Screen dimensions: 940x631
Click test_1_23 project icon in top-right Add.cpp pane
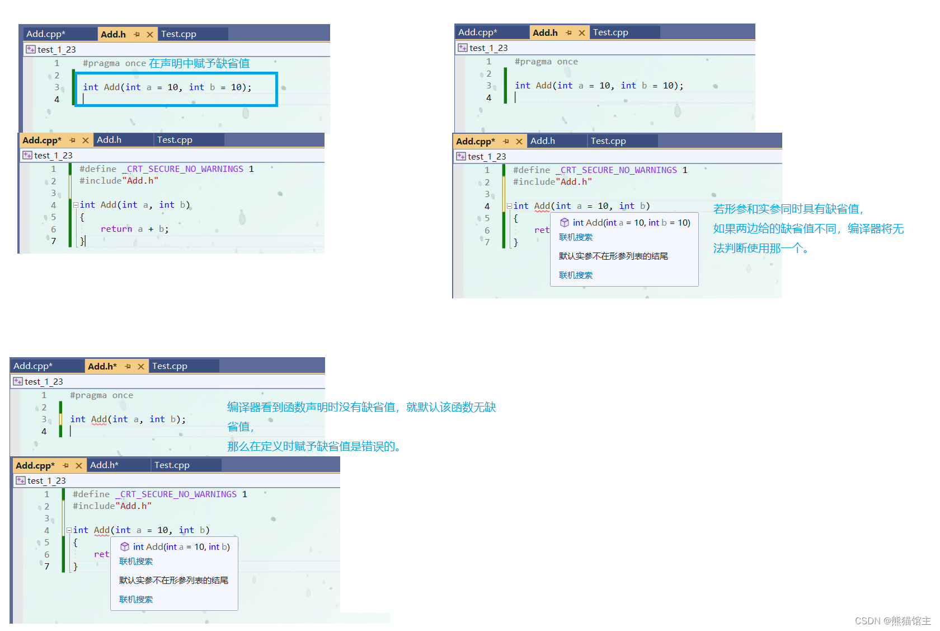(x=461, y=156)
